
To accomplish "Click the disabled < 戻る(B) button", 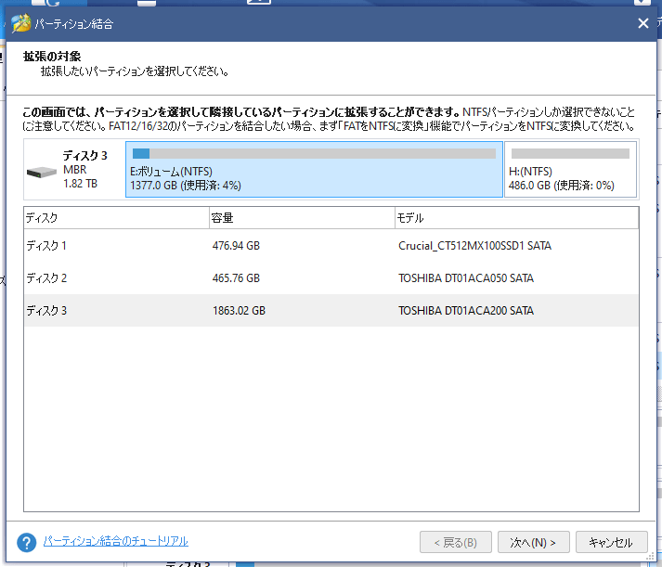I will (x=456, y=542).
